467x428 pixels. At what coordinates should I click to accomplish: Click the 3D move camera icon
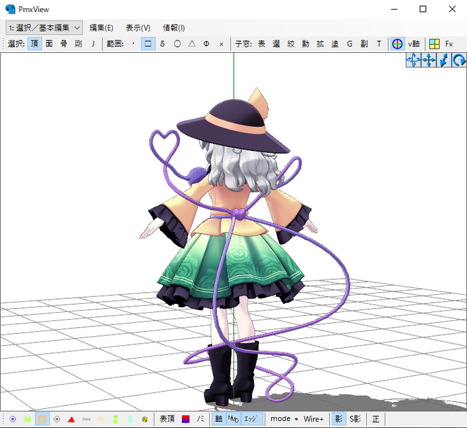pyautogui.click(x=413, y=60)
